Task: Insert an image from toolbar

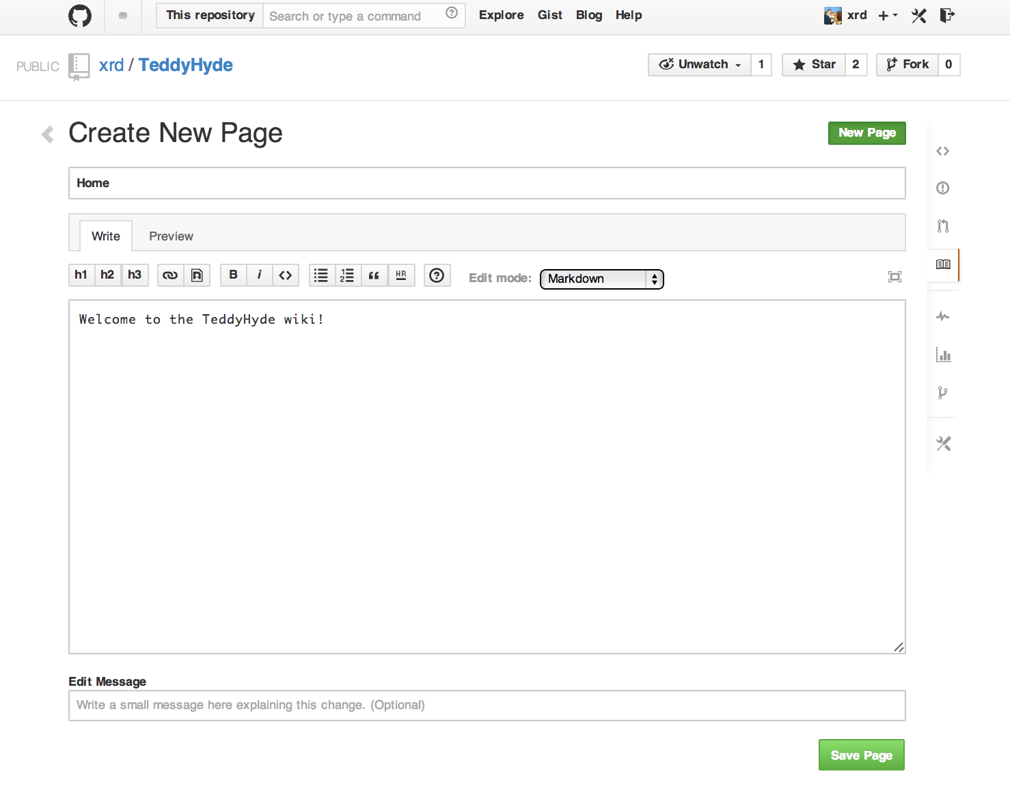Action: 197,275
